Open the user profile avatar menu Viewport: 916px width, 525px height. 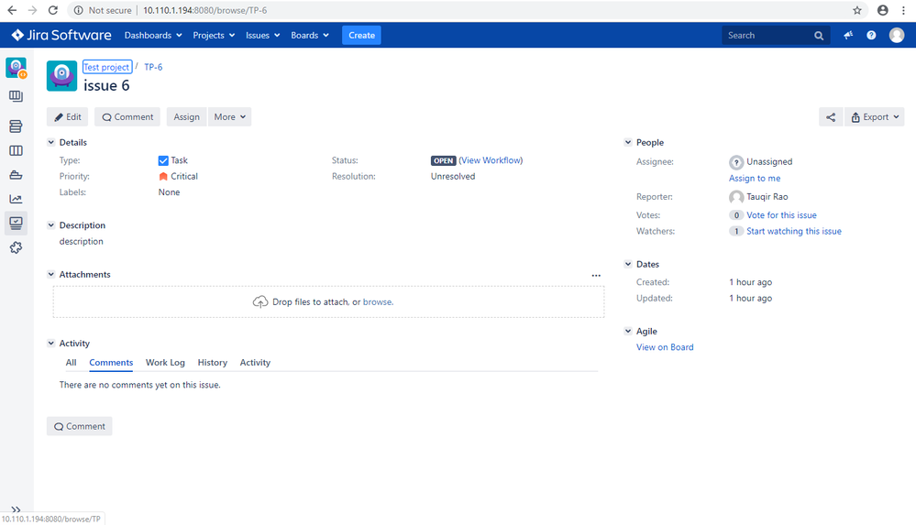[897, 35]
